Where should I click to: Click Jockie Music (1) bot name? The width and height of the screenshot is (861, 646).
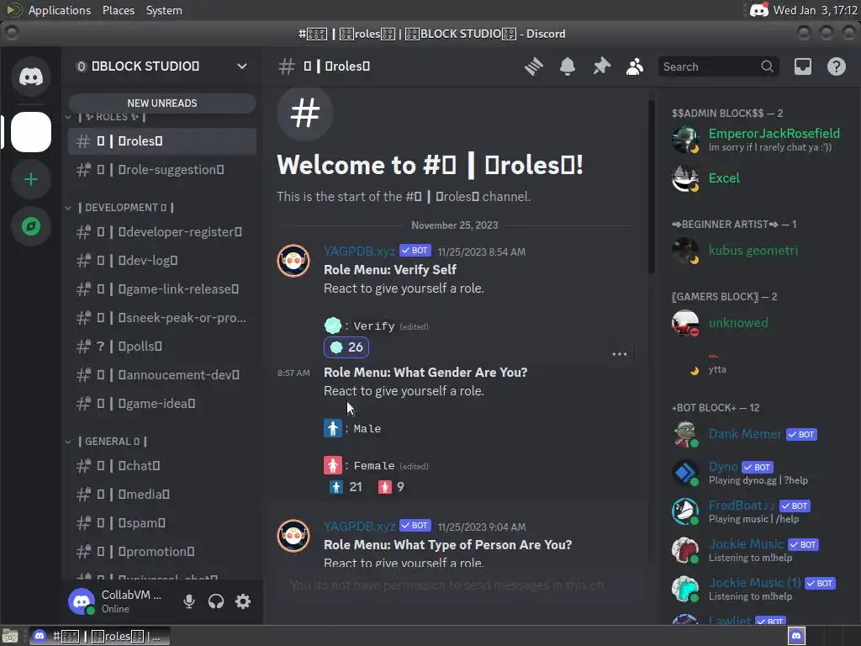[x=754, y=582]
